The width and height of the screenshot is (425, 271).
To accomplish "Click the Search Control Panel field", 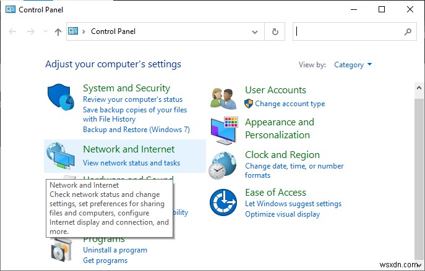I will (x=350, y=31).
